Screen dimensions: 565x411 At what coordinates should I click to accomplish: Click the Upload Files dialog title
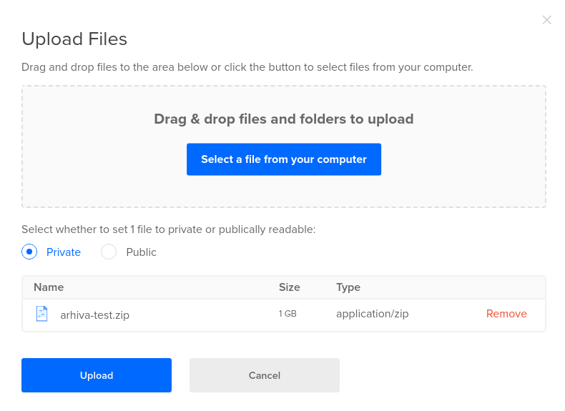coord(74,39)
